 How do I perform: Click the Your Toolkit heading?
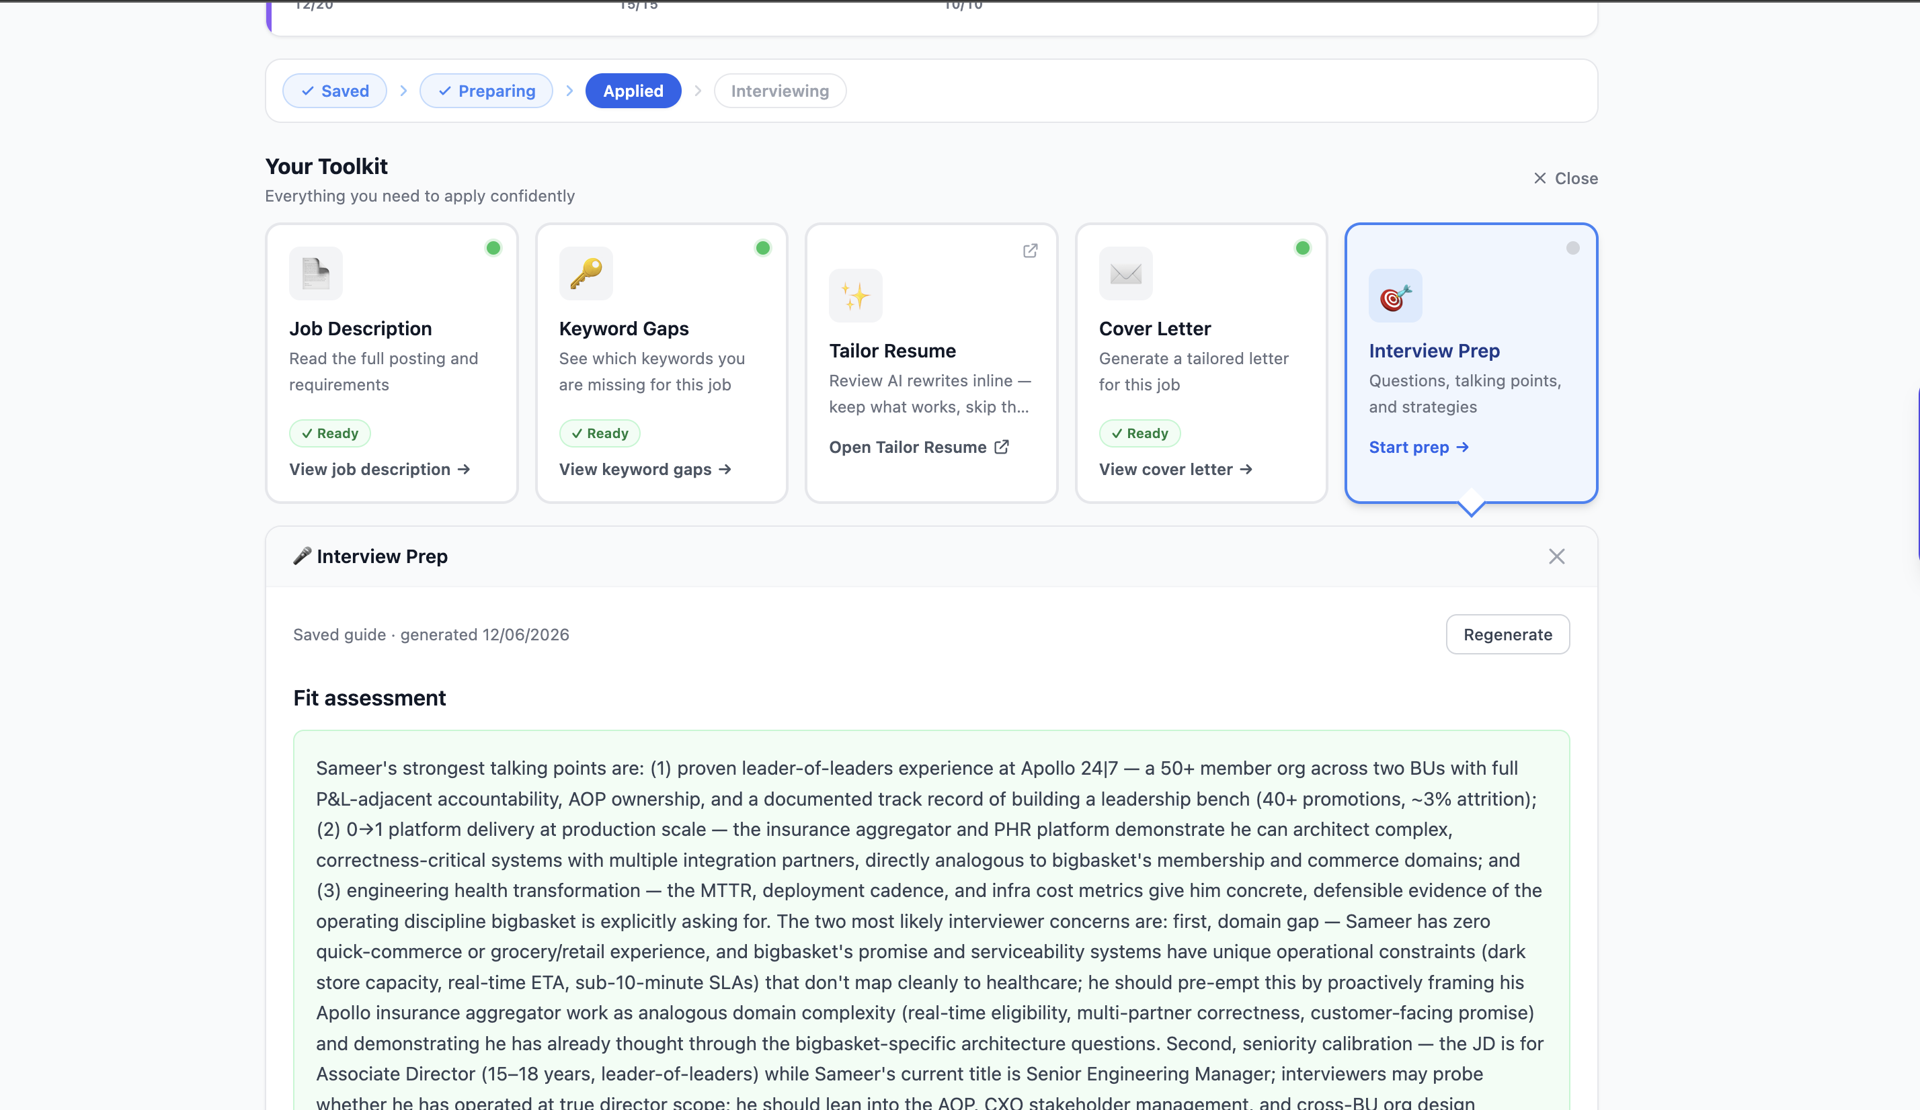pyautogui.click(x=326, y=166)
